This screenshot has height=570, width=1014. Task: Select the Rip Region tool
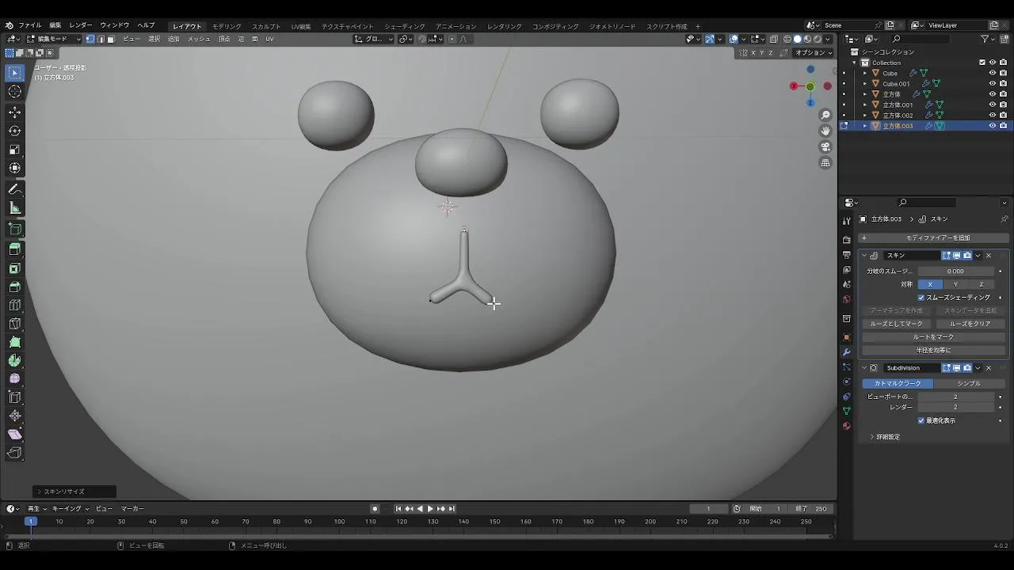point(14,453)
